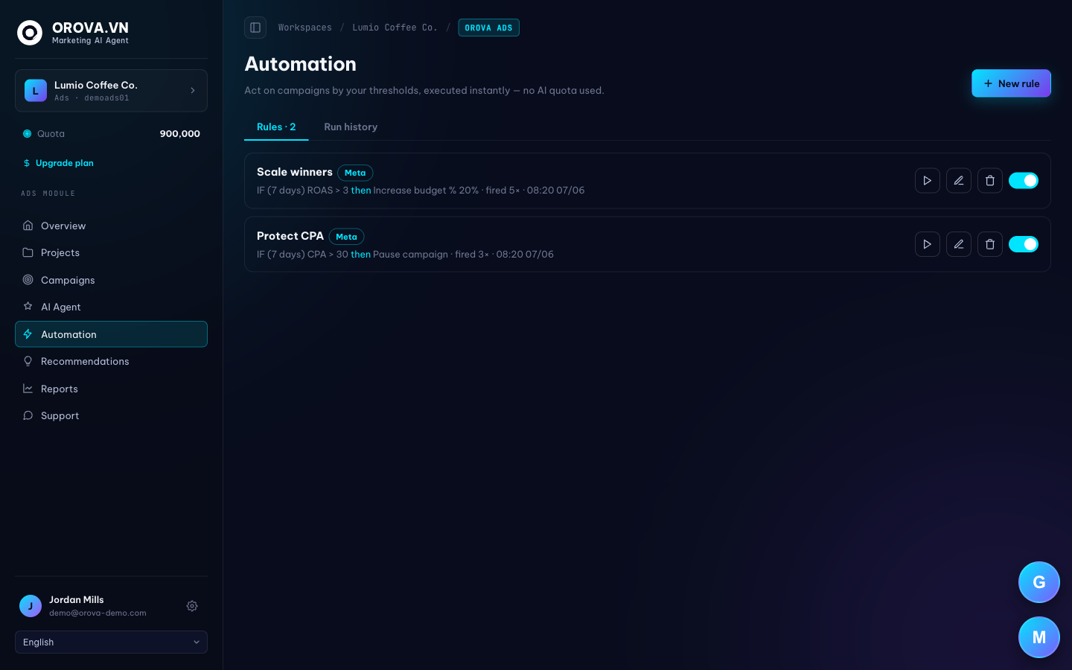This screenshot has width=1072, height=670.
Task: Click the Quota circle icon
Action: [x=27, y=134]
